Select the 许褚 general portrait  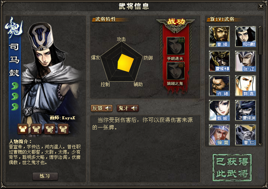tap(219, 85)
